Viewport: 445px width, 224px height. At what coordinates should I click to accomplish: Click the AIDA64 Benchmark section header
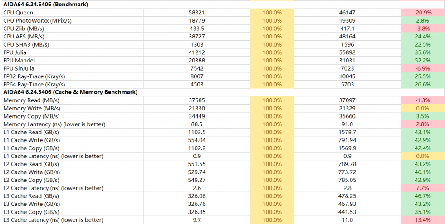[x=45, y=5]
